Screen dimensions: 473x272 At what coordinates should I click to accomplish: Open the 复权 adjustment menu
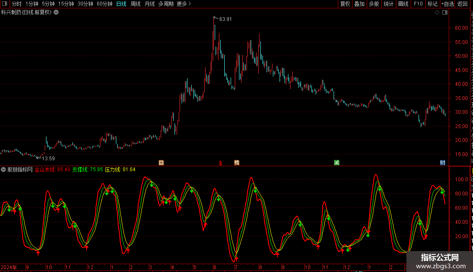[x=345, y=4]
